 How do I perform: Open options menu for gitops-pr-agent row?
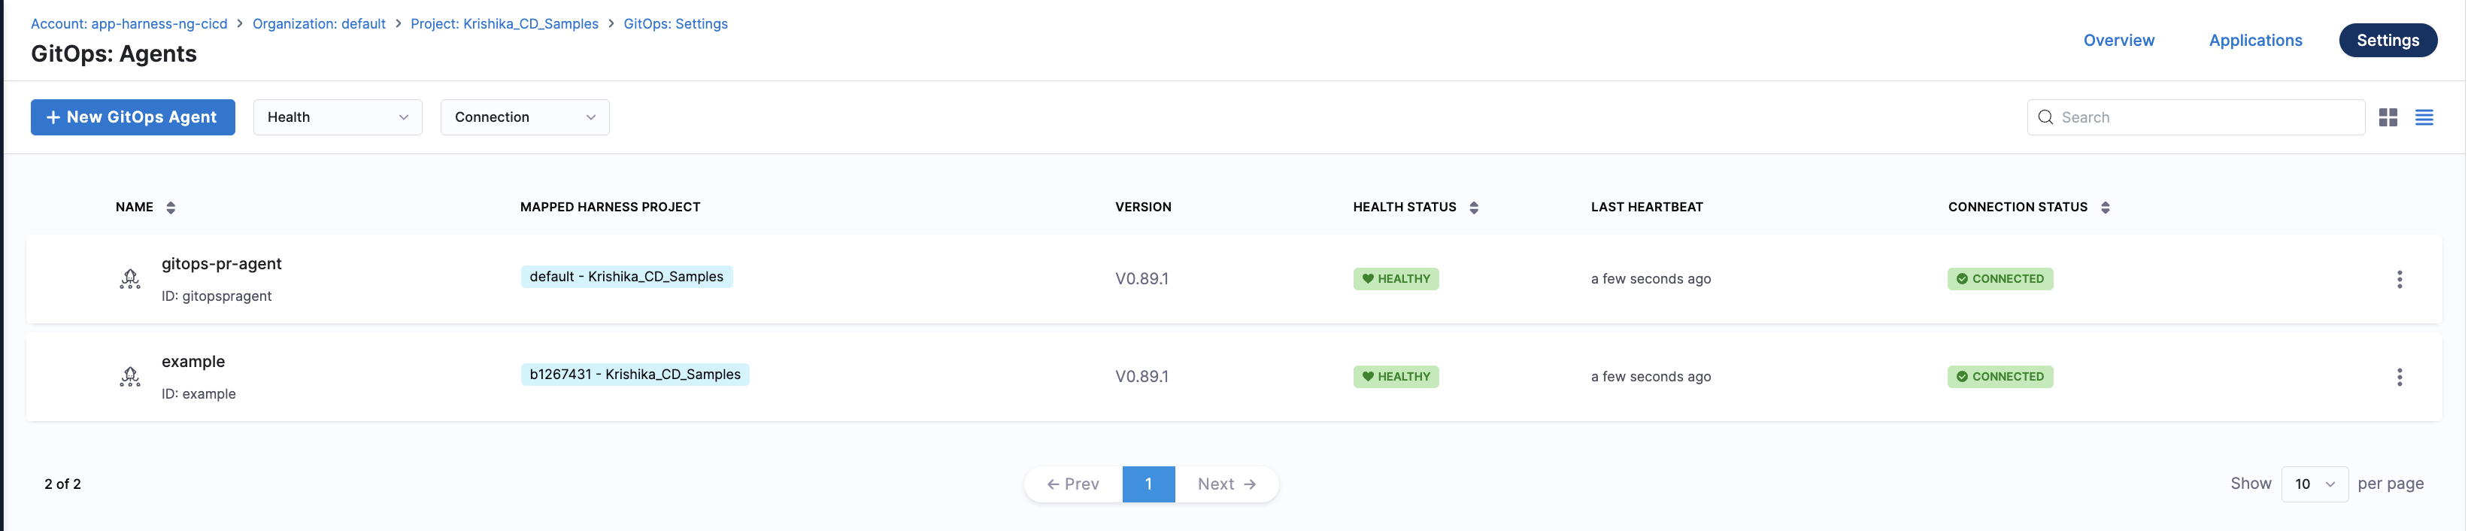pos(2399,279)
